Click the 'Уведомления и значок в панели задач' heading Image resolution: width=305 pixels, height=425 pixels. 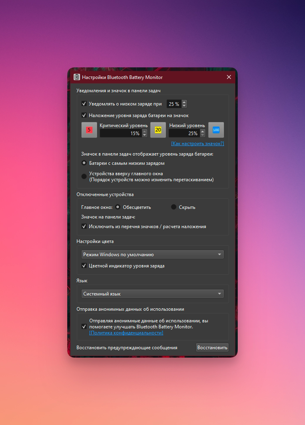pos(118,91)
